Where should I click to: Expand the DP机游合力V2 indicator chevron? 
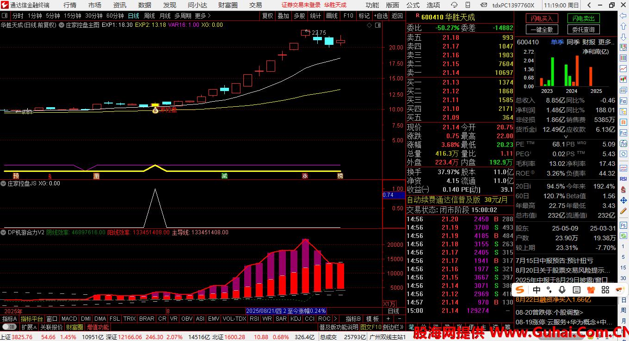coord(4,232)
